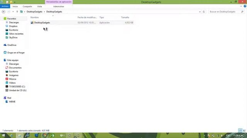Switch to large icons view in status bar
Viewport: 247px width, 138px height.
(x=244, y=130)
